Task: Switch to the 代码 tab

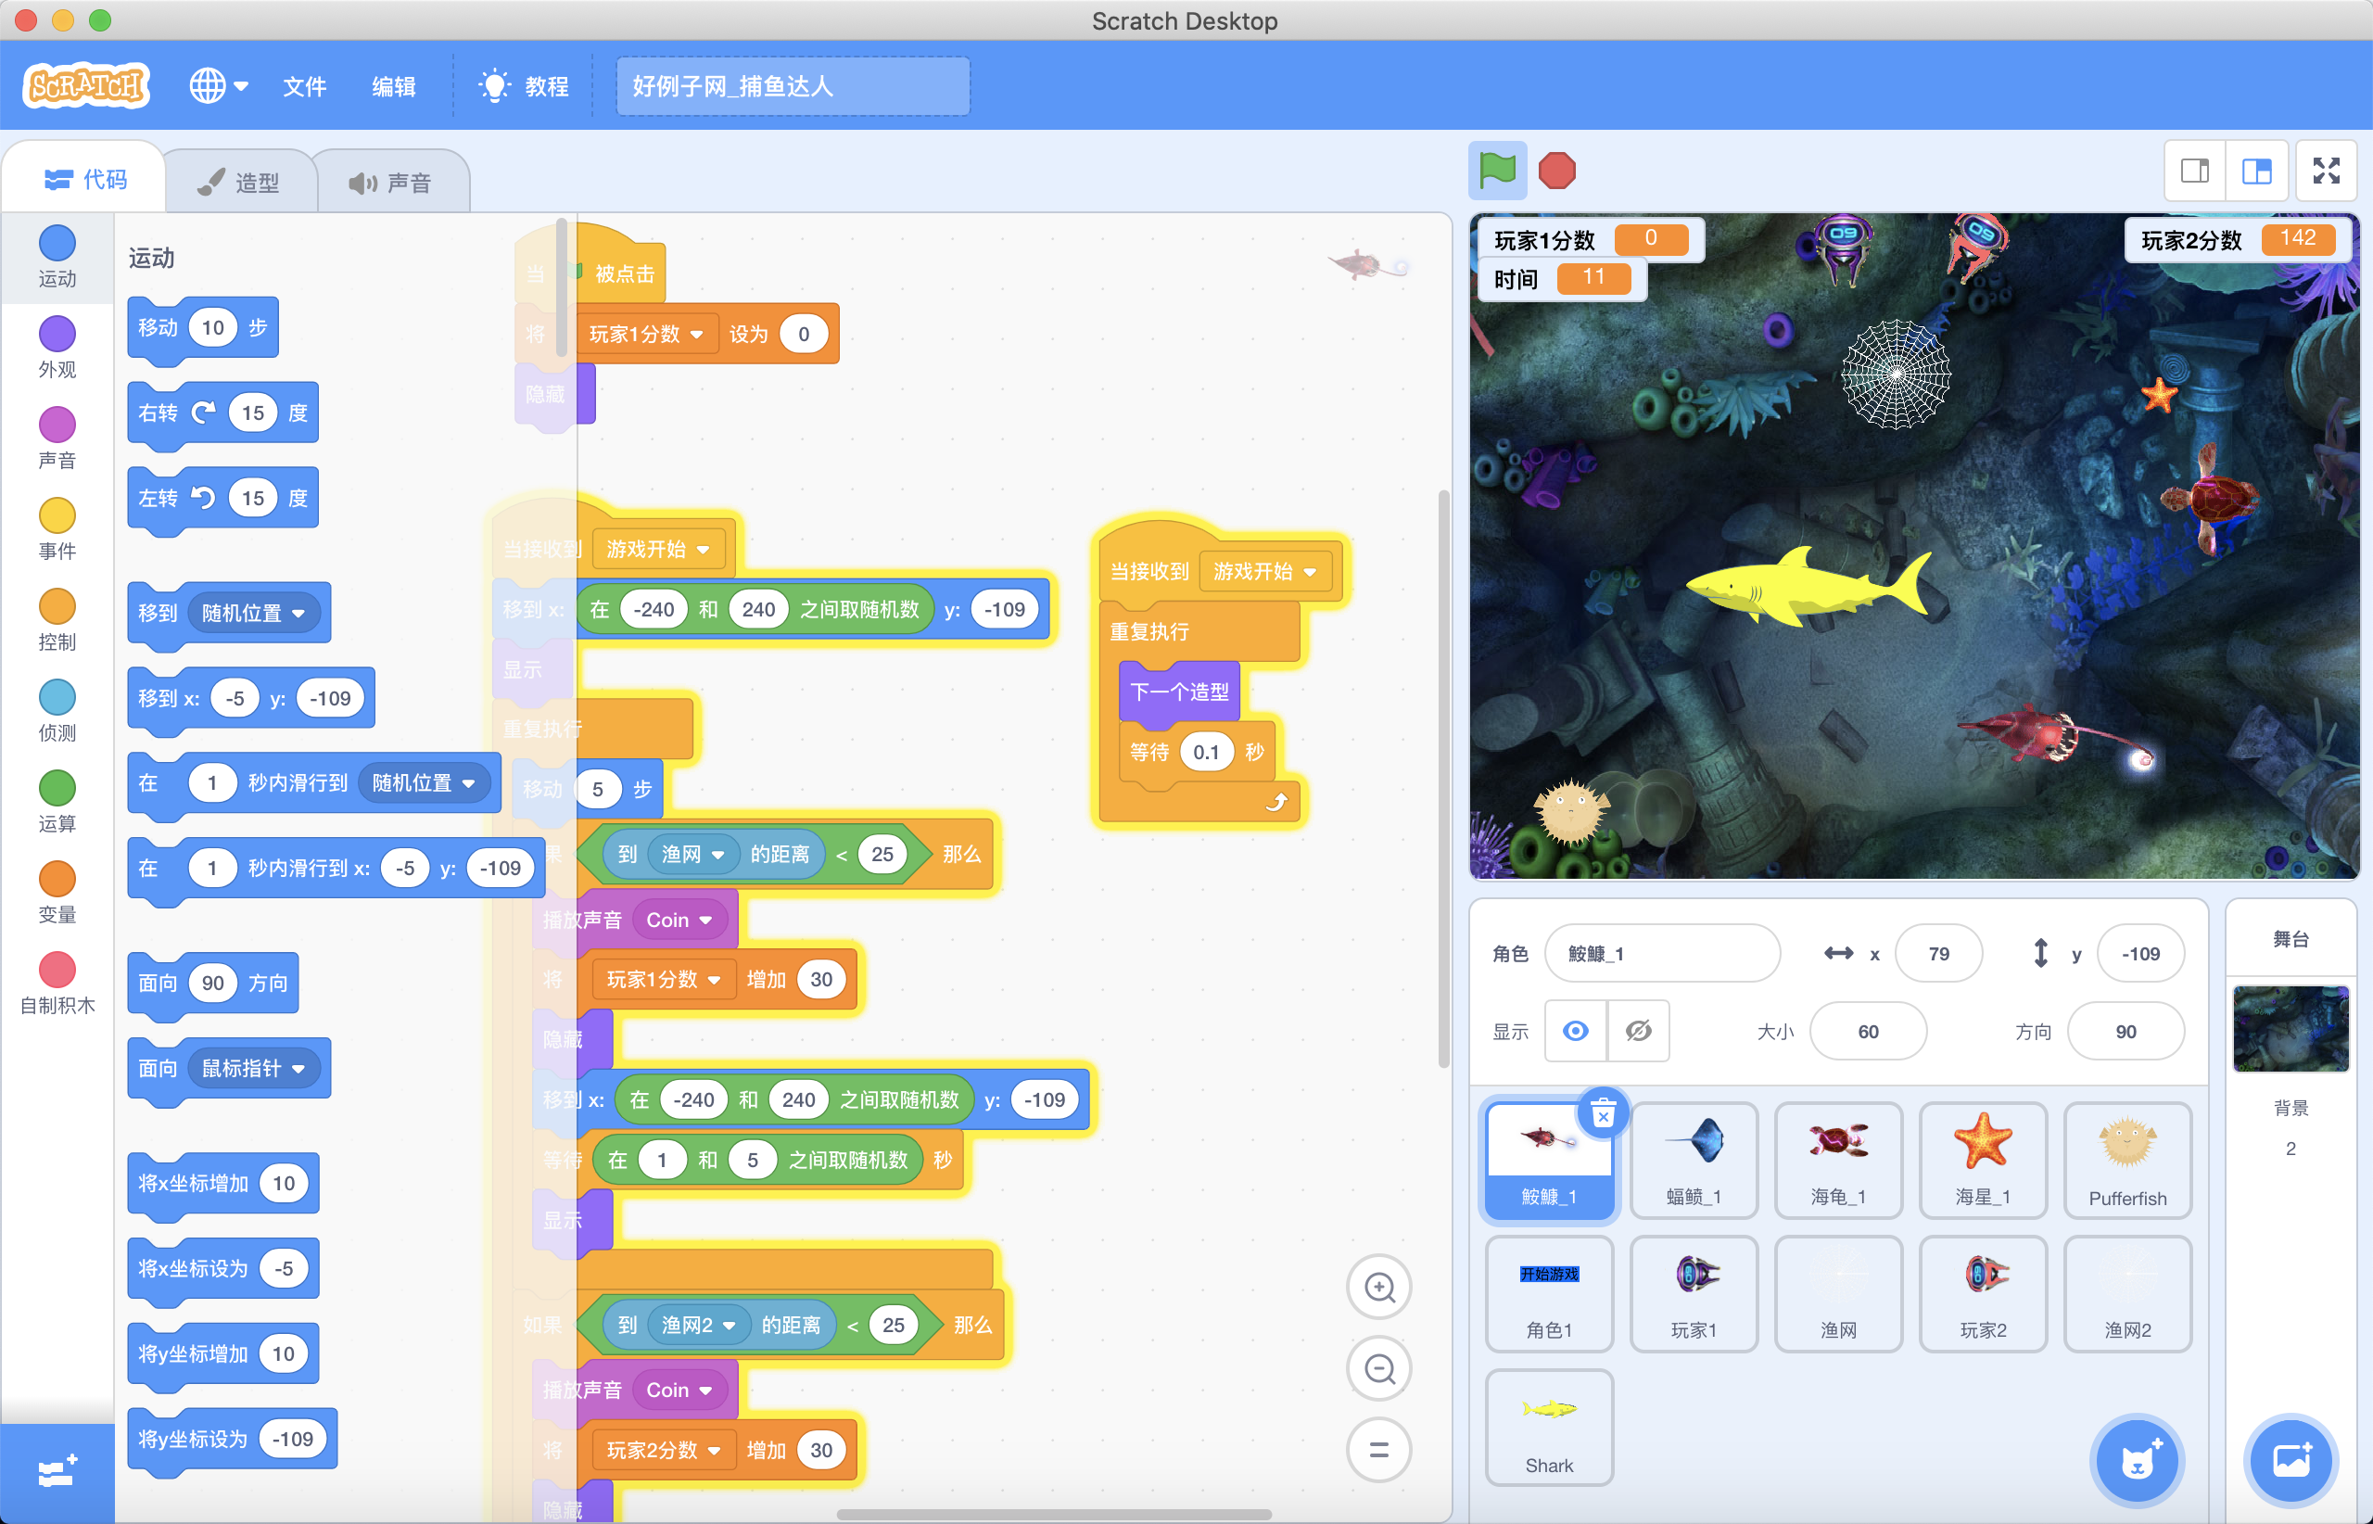Action: point(85,180)
